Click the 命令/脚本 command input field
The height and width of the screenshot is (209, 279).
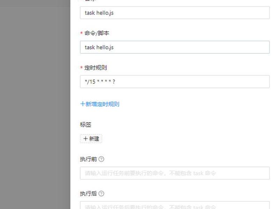pyautogui.click(x=175, y=47)
